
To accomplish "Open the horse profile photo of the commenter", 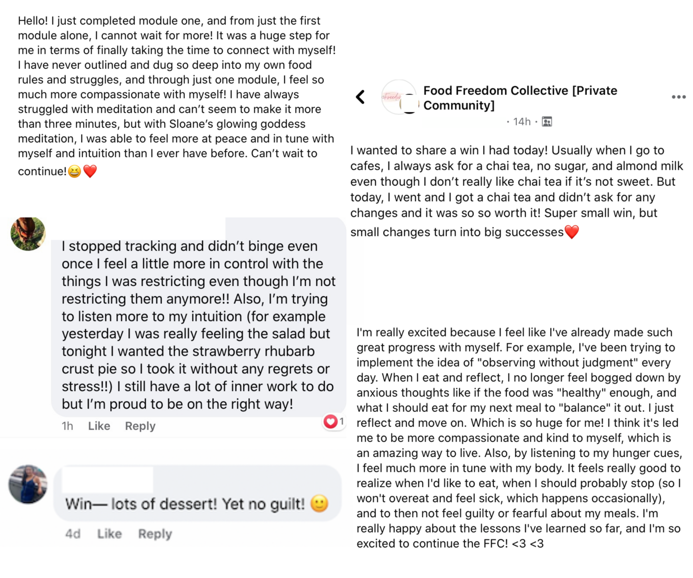I will pyautogui.click(x=28, y=234).
